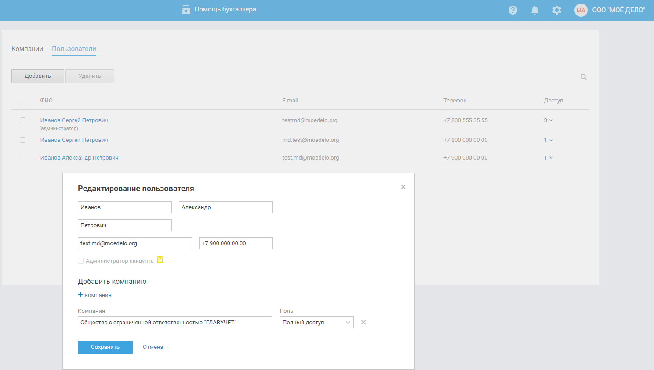Select the Пользователи tab
Image resolution: width=654 pixels, height=370 pixels.
click(74, 49)
